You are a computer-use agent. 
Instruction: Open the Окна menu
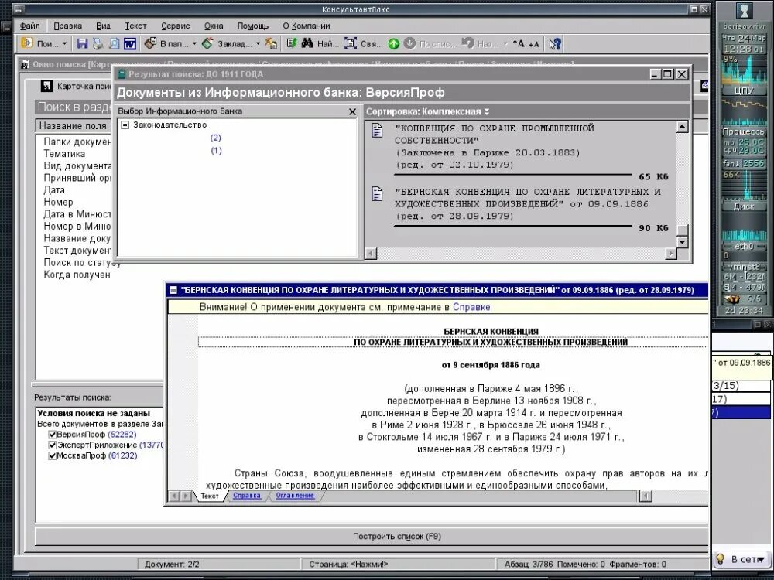214,26
